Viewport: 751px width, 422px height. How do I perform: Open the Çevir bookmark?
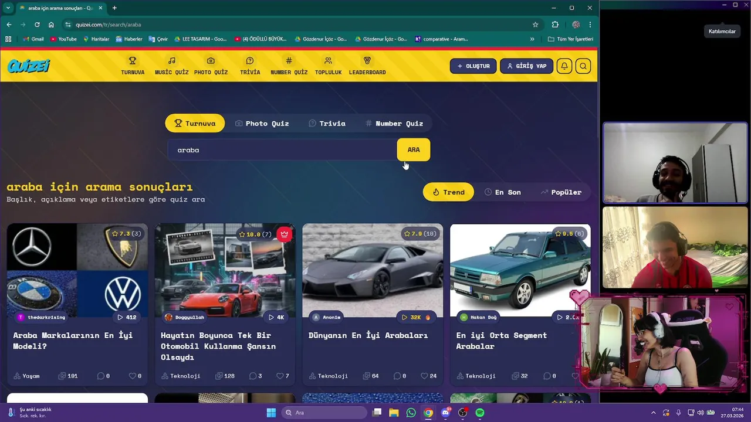tap(158, 39)
